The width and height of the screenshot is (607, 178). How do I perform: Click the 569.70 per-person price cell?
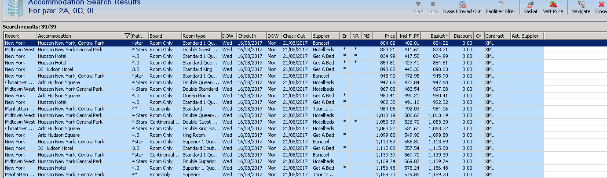click(409, 155)
